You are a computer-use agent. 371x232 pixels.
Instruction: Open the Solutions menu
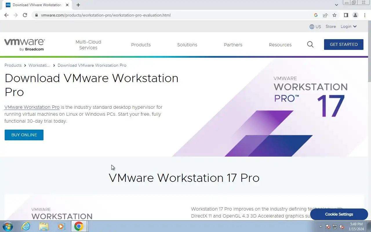(x=187, y=45)
